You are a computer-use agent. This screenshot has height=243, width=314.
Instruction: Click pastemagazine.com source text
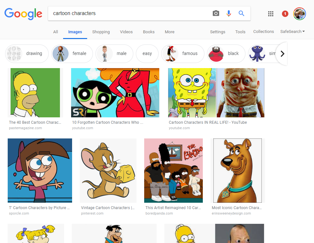point(25,128)
